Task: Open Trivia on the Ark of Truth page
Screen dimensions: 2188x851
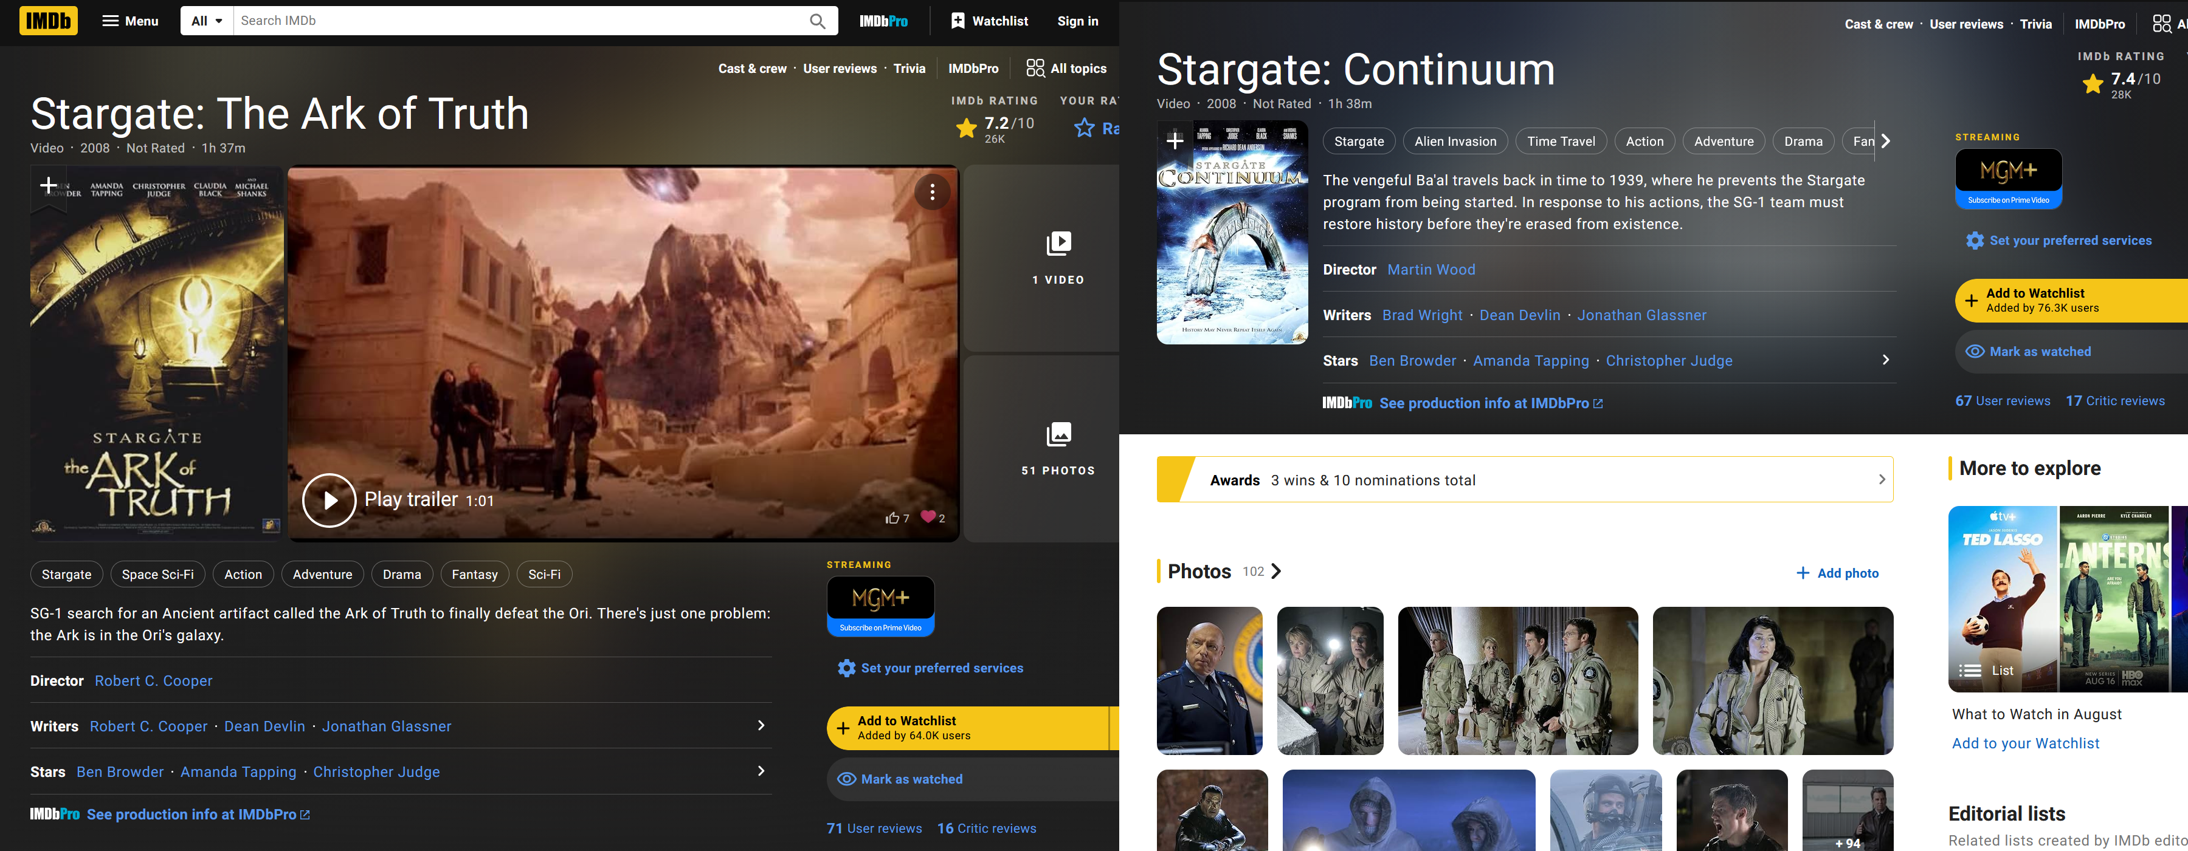Action: tap(909, 69)
